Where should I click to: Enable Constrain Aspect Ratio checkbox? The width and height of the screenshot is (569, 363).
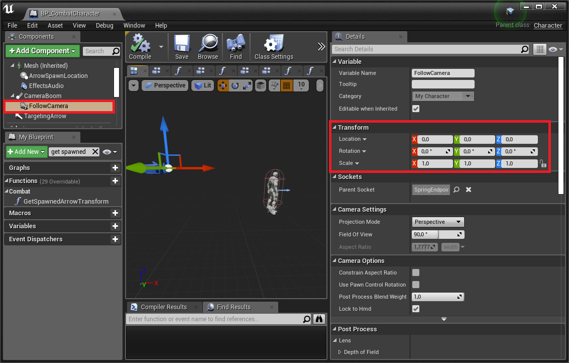point(416,273)
